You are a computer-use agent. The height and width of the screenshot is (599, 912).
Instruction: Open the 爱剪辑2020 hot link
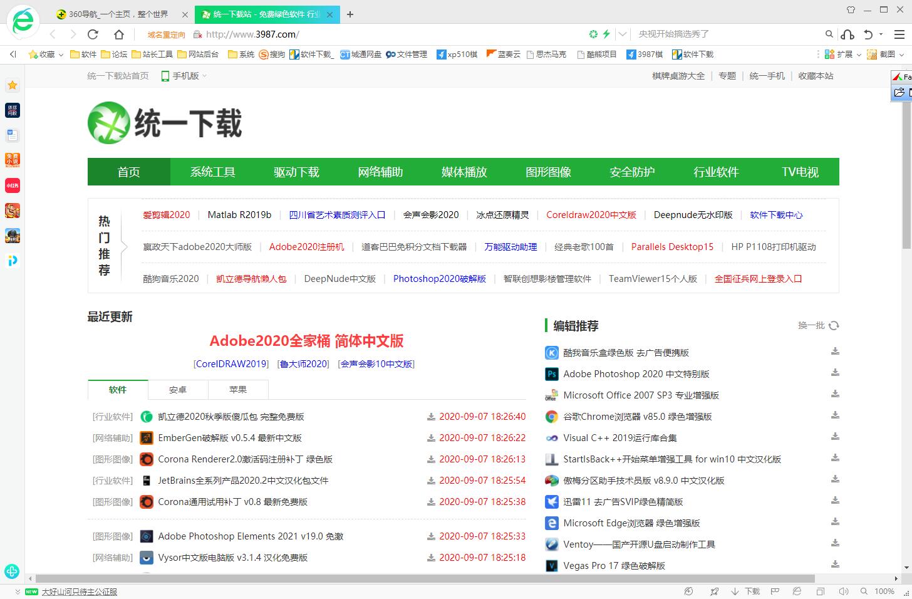point(166,215)
